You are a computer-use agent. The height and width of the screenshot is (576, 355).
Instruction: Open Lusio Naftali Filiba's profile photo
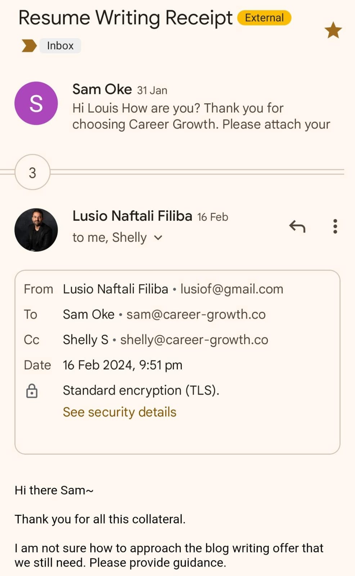[36, 230]
